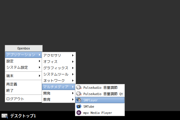This screenshot has width=180, height=120.
Task: Expand the arrow next to 設定
Action: click(40, 61)
